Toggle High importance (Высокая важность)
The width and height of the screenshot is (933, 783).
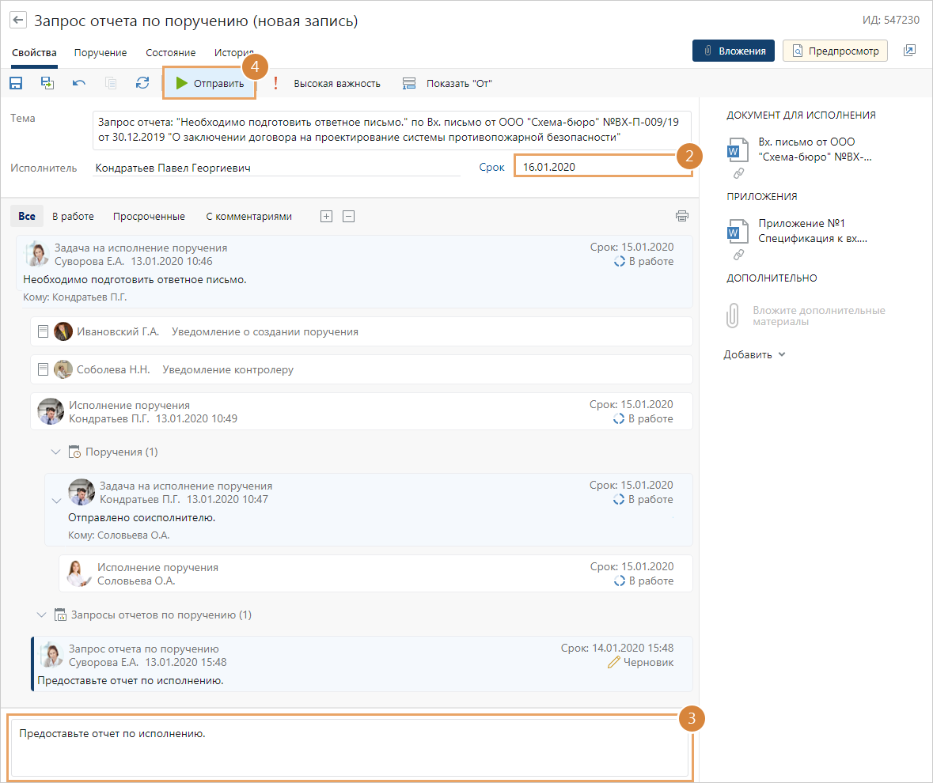[329, 83]
